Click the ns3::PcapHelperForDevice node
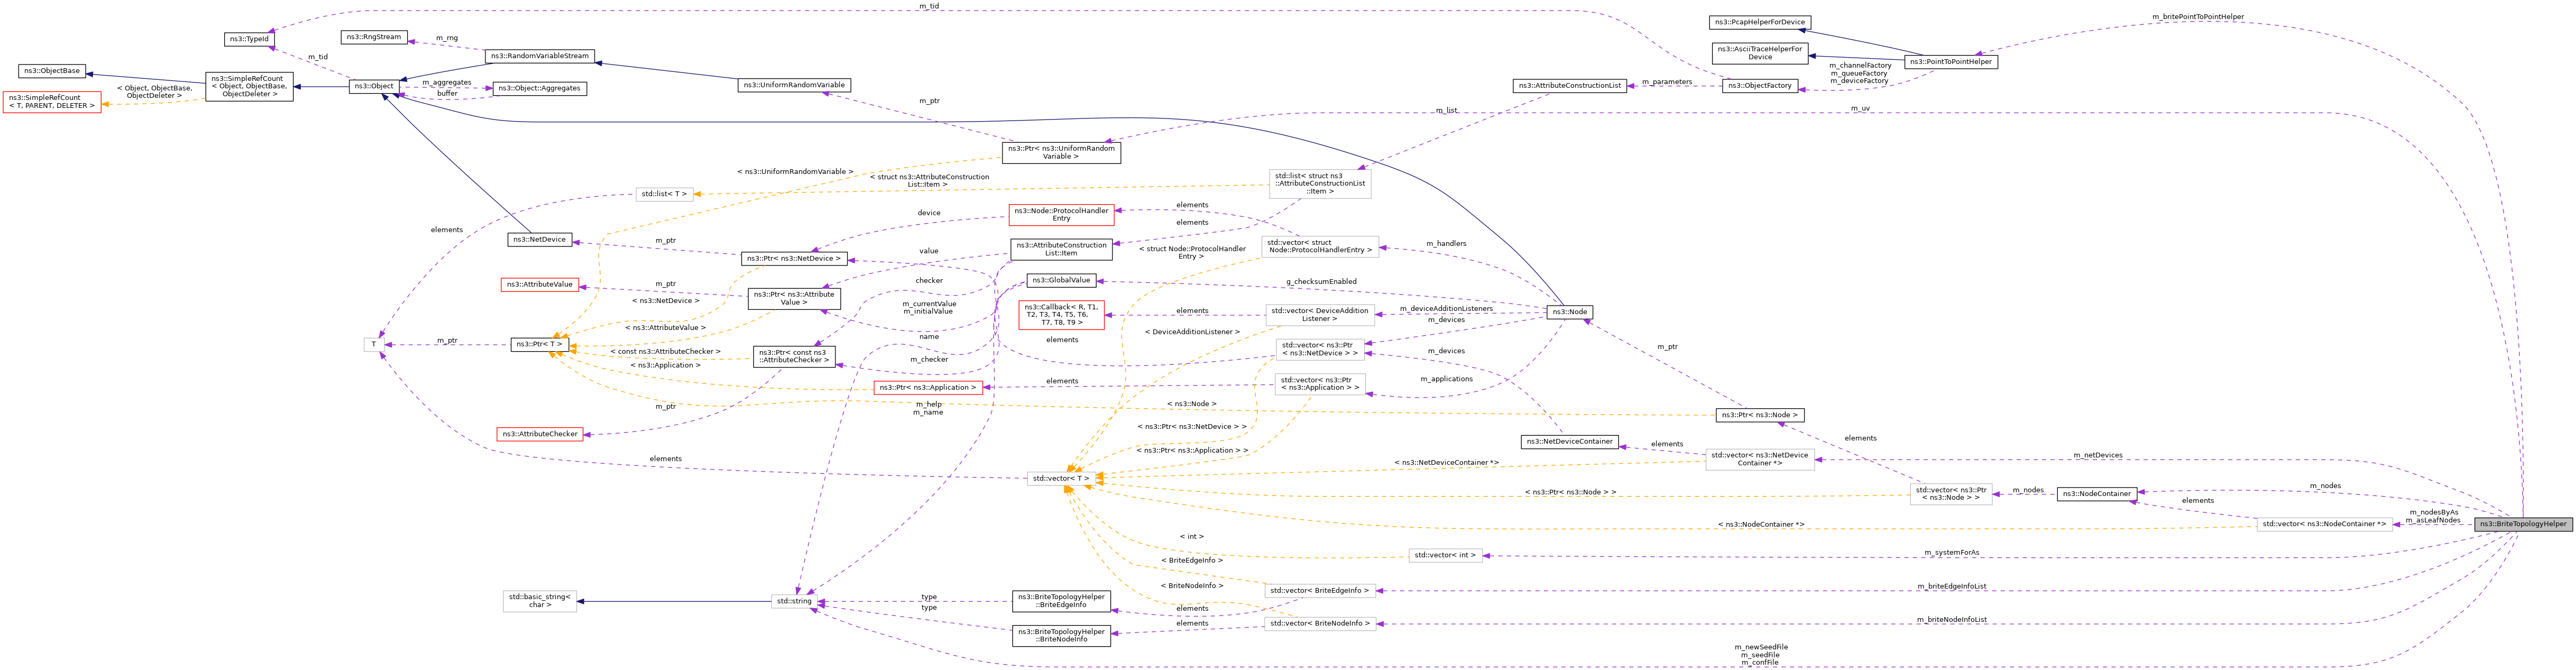This screenshot has width=2576, height=670. (x=1759, y=22)
